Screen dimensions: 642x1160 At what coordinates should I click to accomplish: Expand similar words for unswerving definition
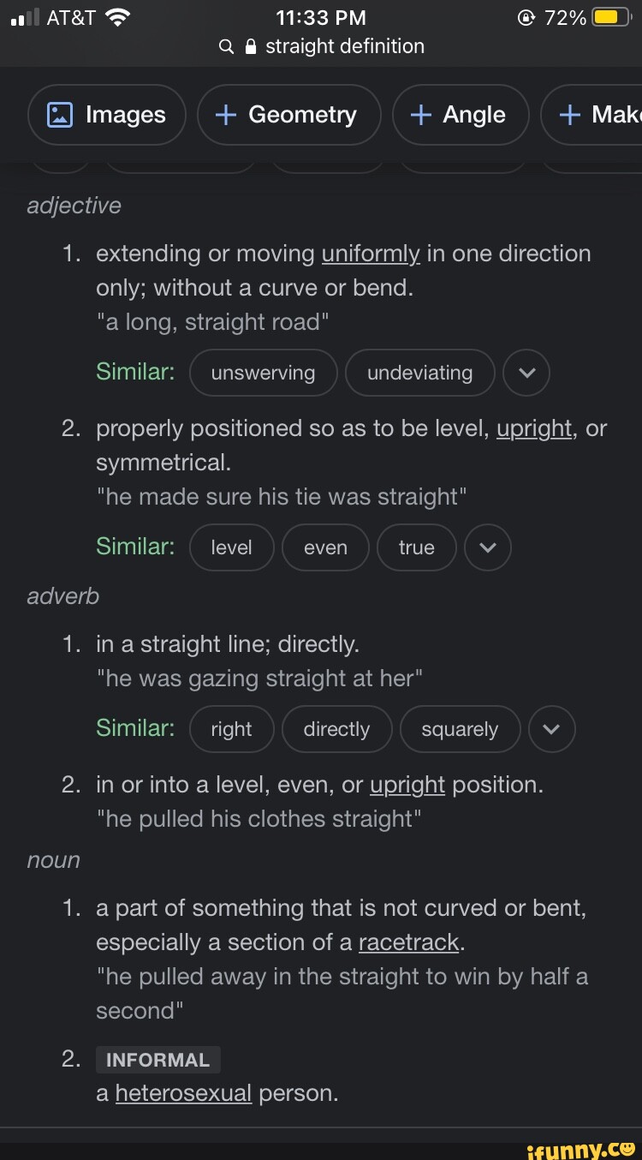click(x=526, y=373)
